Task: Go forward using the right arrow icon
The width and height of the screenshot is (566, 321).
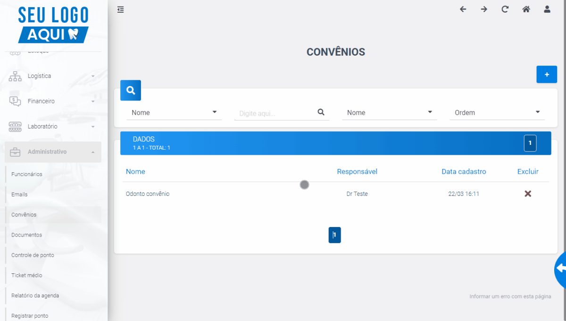Action: point(484,9)
